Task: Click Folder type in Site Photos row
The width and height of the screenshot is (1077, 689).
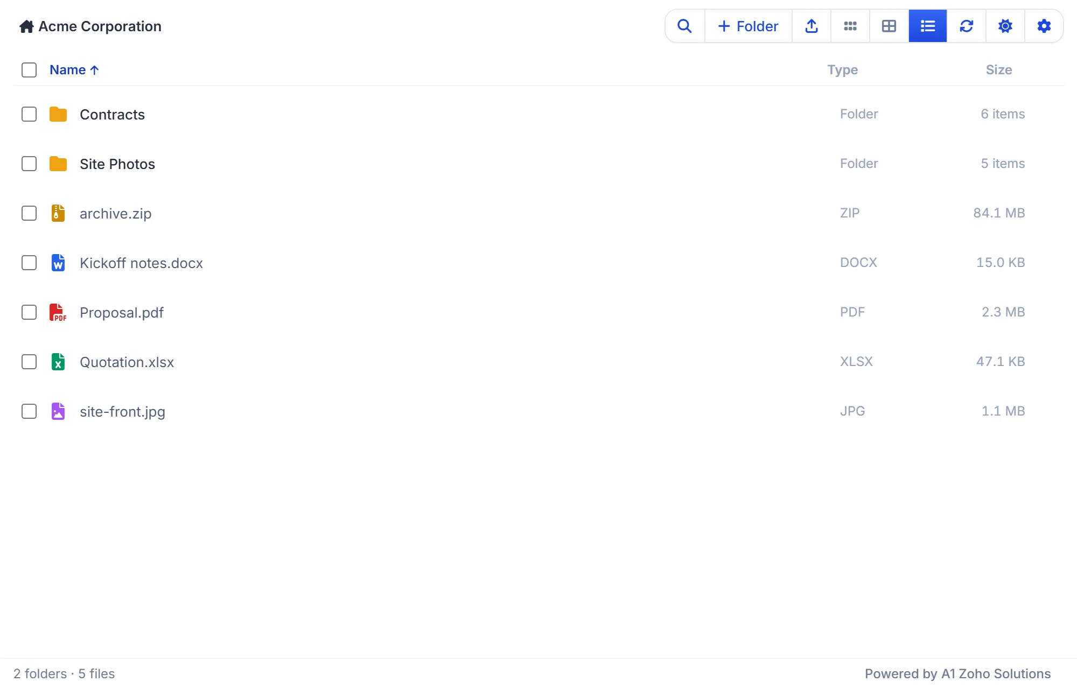Action: point(859,164)
